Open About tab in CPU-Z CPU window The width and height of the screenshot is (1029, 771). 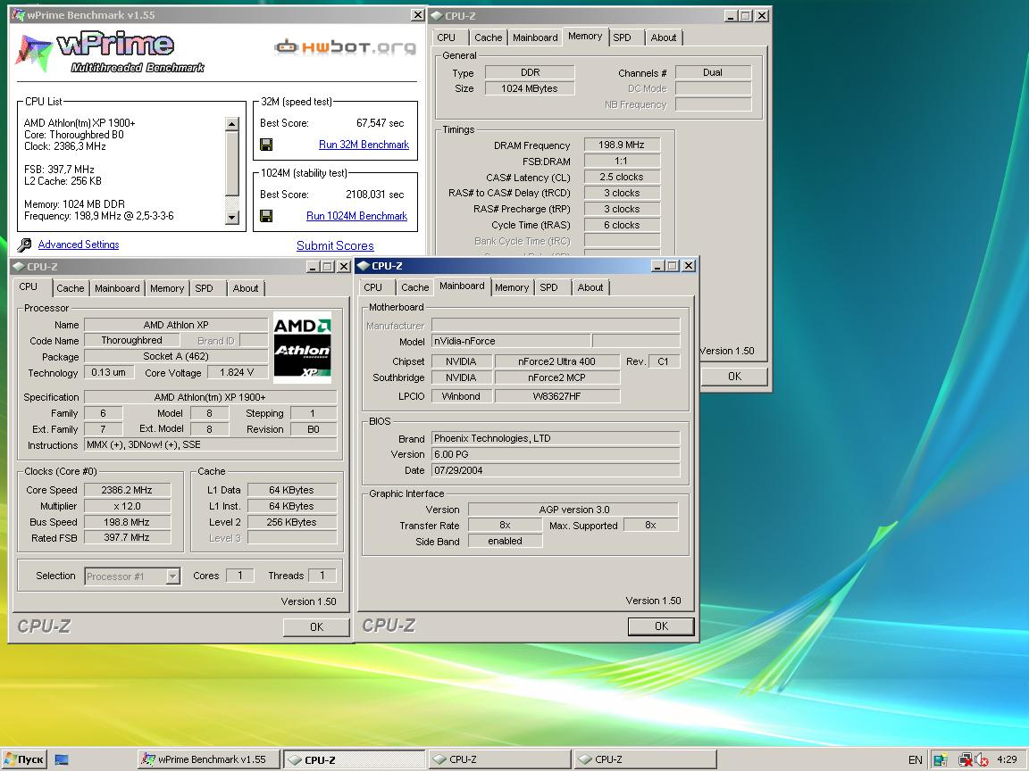246,288
